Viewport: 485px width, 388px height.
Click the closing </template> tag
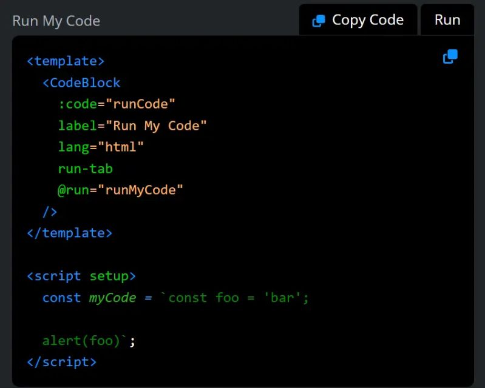(x=70, y=233)
